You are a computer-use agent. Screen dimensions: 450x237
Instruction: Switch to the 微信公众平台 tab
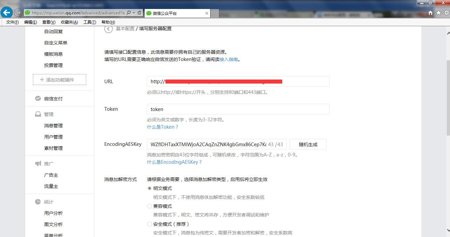click(177, 13)
